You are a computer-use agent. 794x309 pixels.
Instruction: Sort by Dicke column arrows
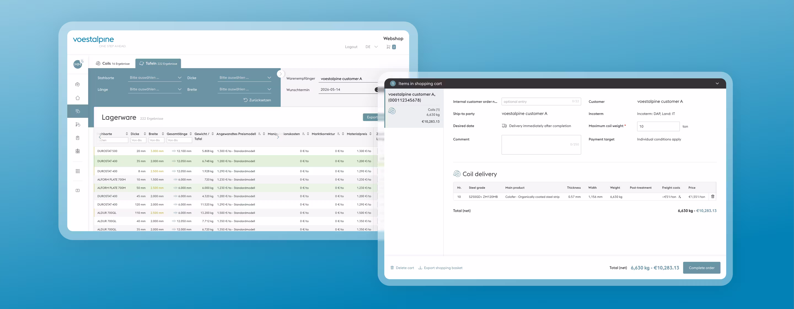point(145,134)
